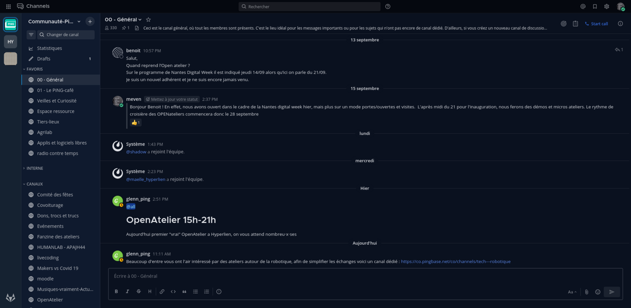The image size is (631, 308).
Task: Click the Rechercher search field
Action: (x=310, y=7)
